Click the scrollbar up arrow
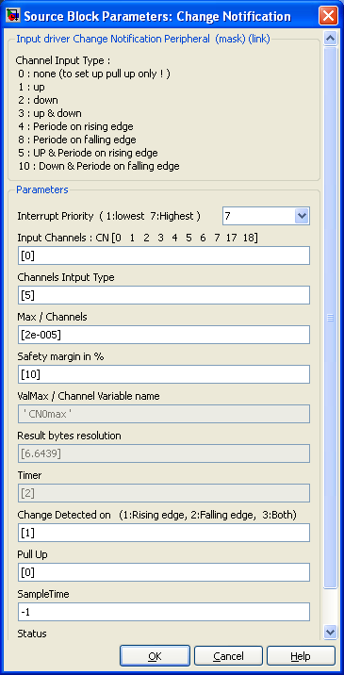 330,39
